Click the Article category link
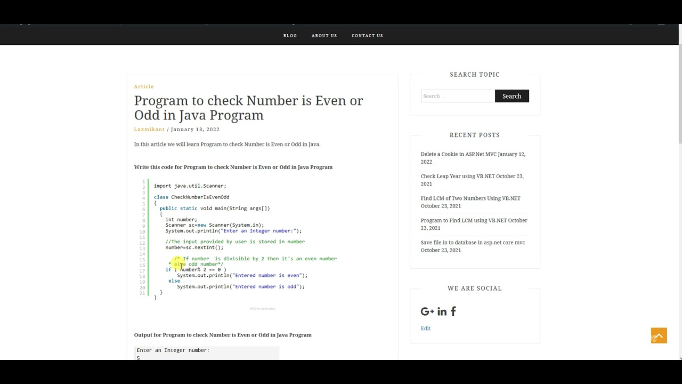Viewport: 682px width, 384px height. 144,86
